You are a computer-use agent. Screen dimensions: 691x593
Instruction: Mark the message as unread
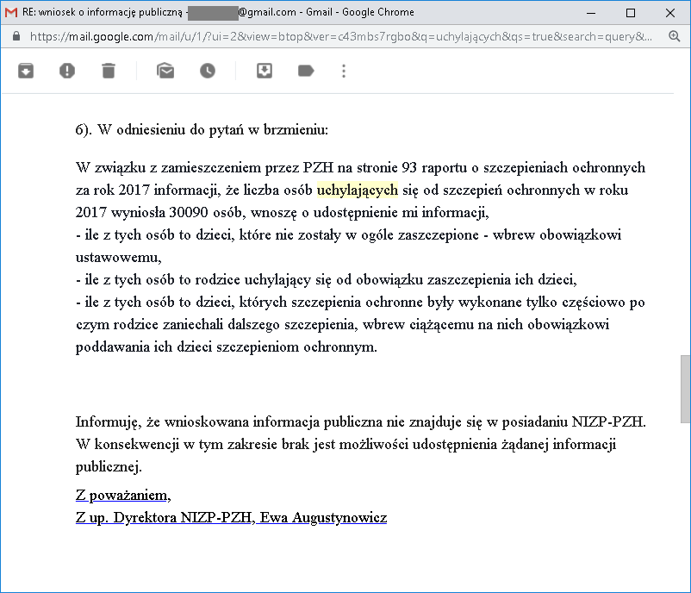coord(165,71)
